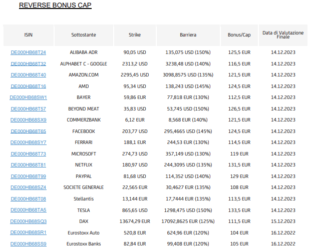Follow the DE000HB68T40 Amazon.com link

pos(28,75)
